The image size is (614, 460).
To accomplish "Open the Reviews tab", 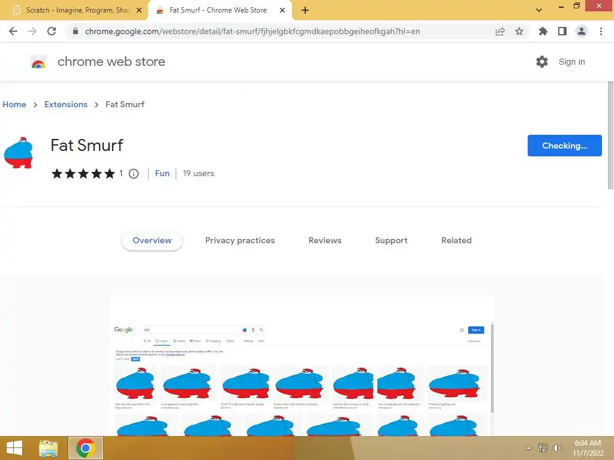I will pyautogui.click(x=325, y=241).
